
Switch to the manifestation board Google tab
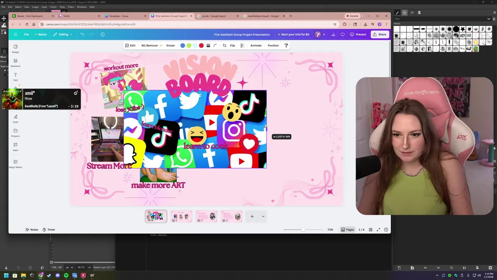click(264, 16)
